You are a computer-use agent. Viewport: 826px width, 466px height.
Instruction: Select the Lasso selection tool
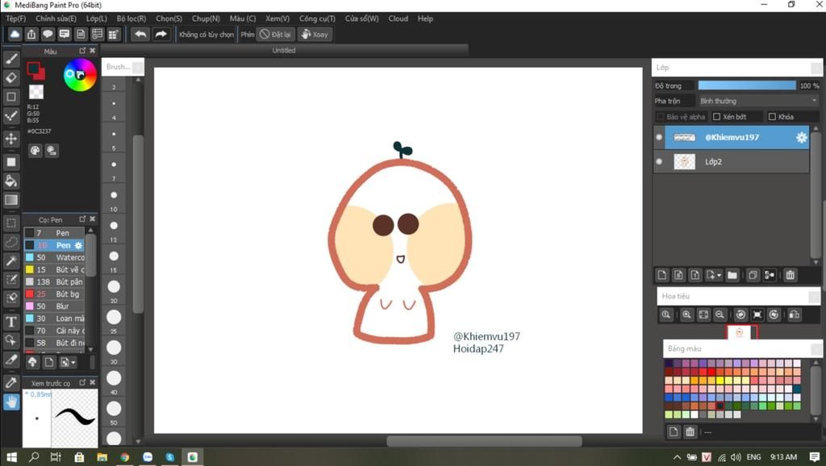(11, 242)
